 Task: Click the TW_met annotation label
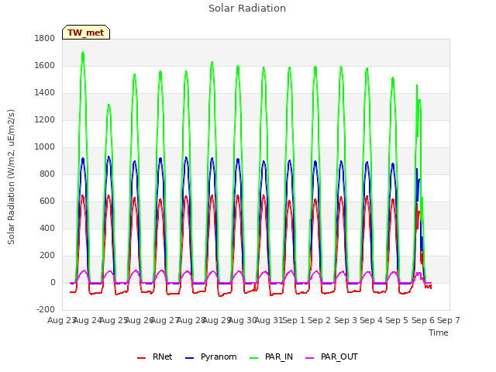[x=86, y=33]
